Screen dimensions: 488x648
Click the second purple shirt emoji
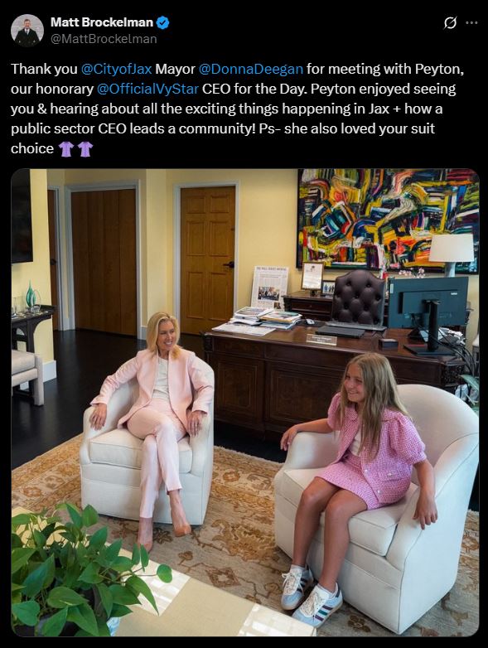tap(85, 149)
